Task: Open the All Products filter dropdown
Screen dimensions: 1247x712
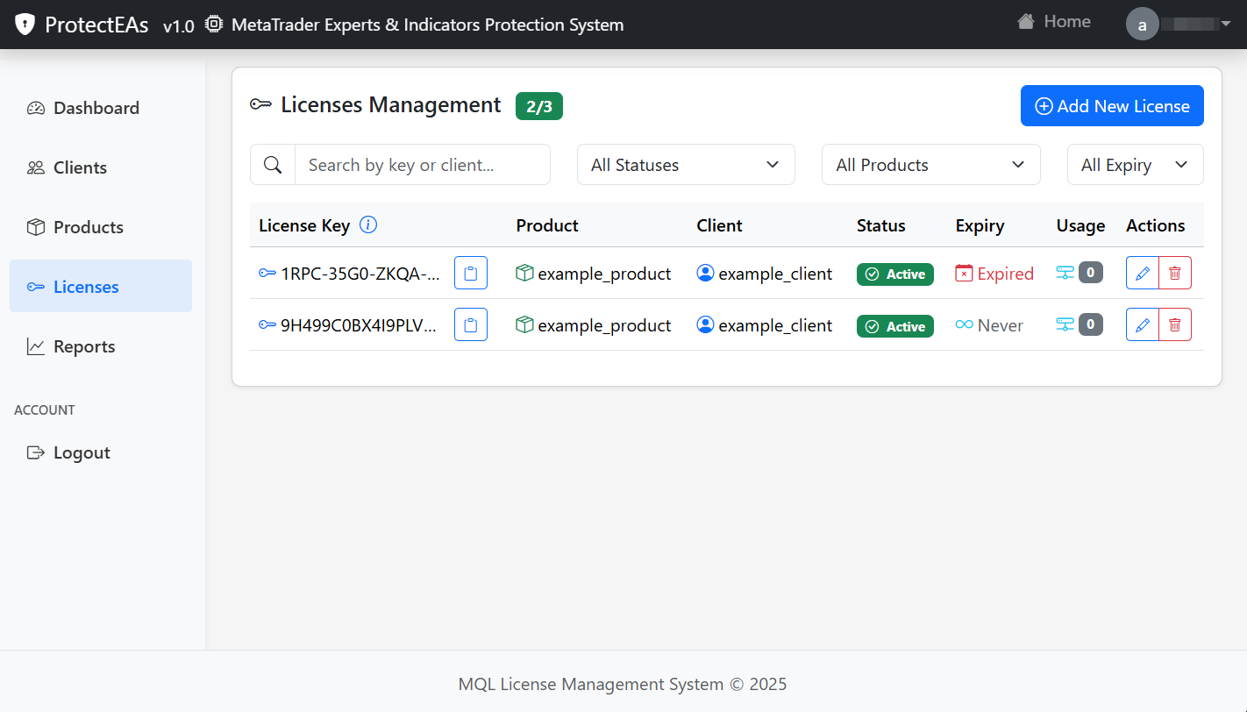Action: (x=930, y=165)
